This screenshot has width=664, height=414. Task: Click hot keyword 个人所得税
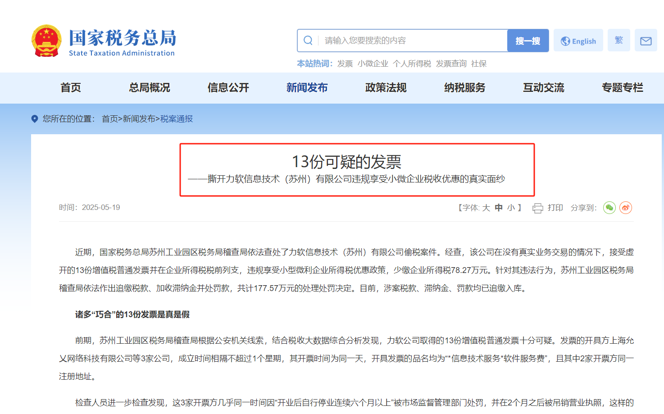412,64
